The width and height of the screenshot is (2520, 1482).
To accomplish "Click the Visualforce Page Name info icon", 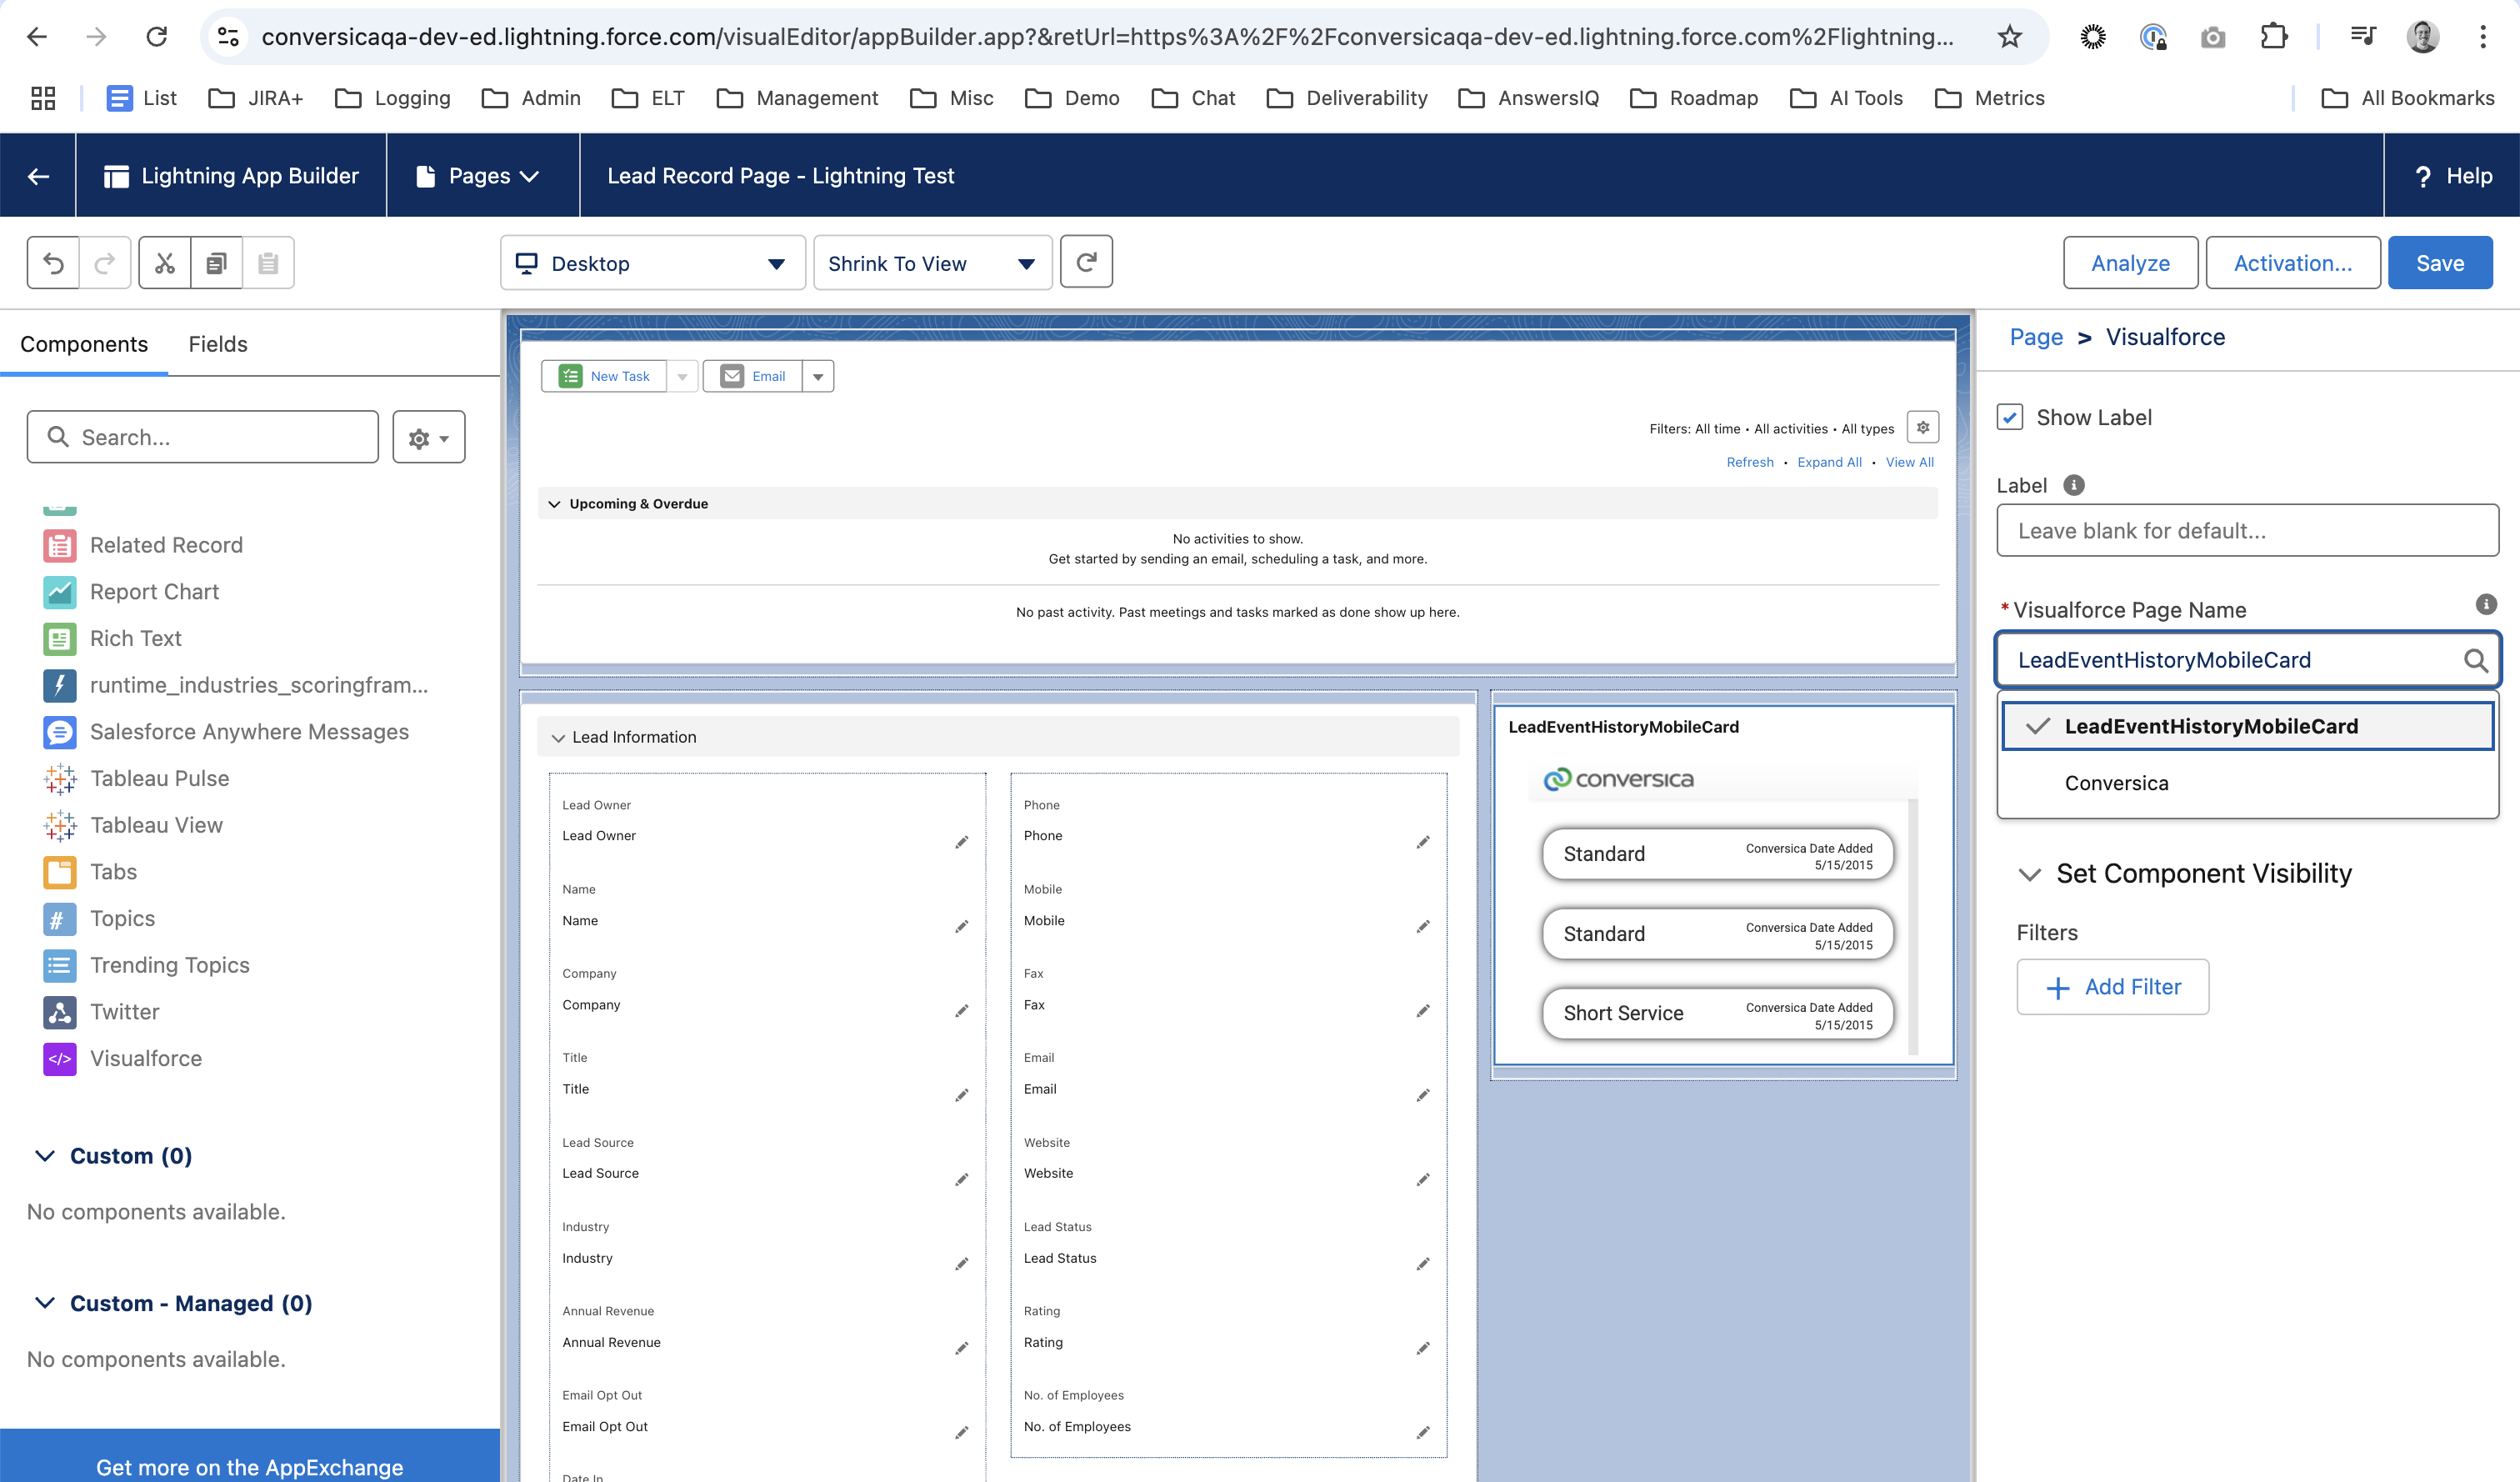I will 2485,604.
